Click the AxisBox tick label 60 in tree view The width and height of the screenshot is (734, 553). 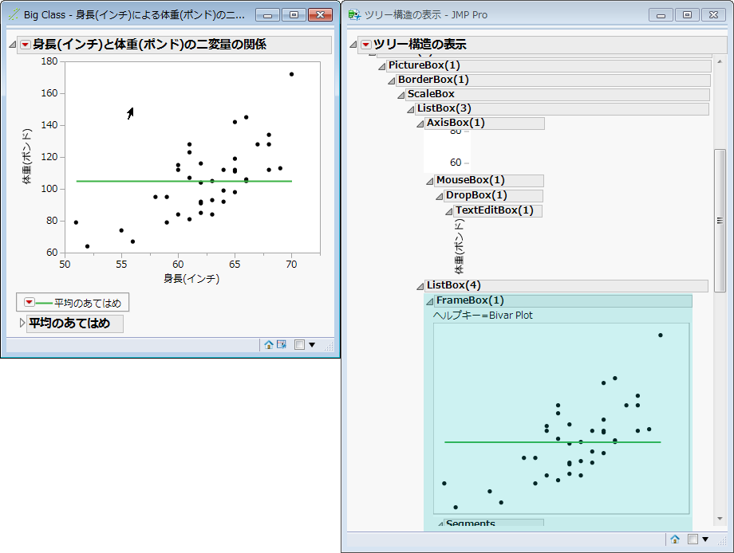tap(456, 163)
